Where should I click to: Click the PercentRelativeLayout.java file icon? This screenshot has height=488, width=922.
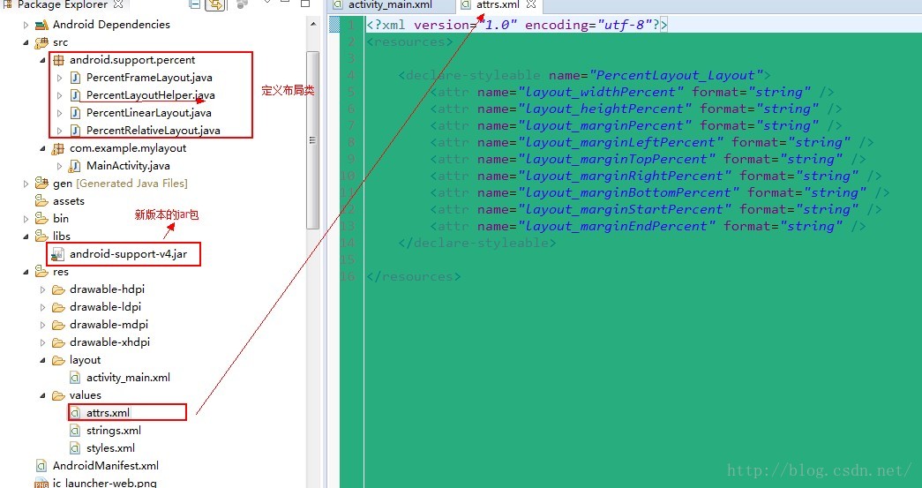point(75,131)
